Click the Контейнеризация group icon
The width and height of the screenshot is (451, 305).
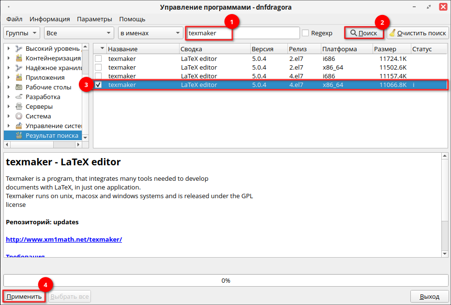[x=19, y=58]
